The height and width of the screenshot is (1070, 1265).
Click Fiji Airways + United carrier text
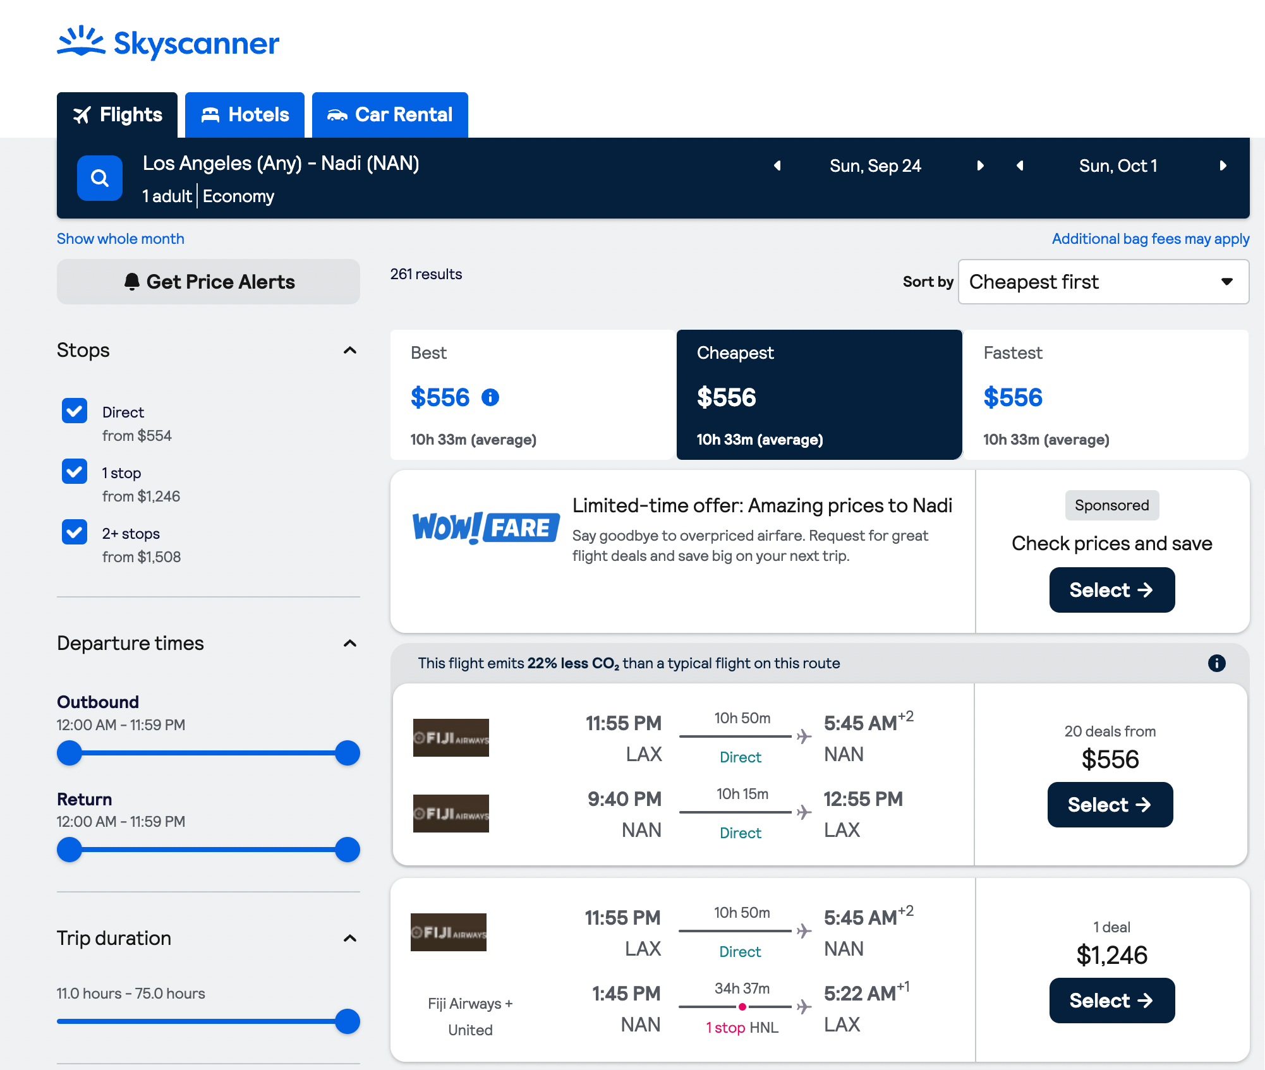[x=471, y=1017]
